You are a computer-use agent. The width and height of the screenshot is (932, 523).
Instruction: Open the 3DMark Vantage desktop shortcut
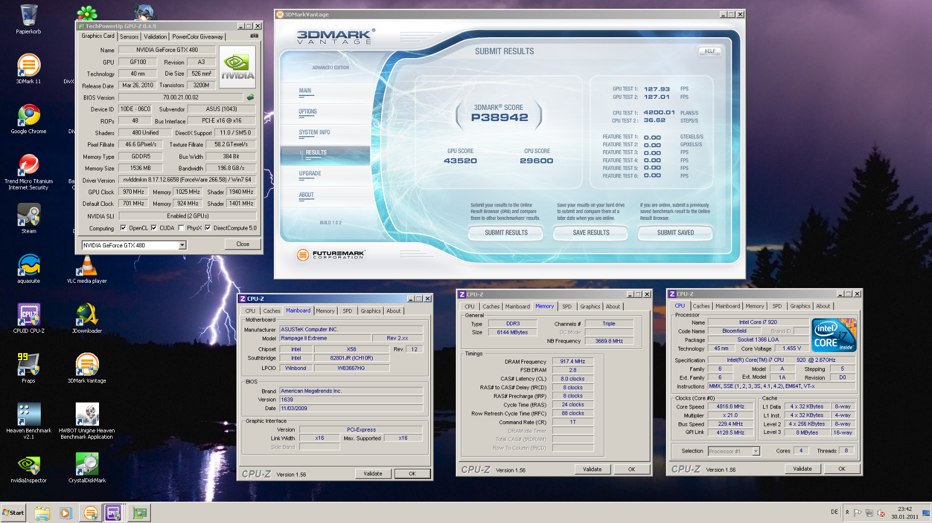tap(87, 368)
